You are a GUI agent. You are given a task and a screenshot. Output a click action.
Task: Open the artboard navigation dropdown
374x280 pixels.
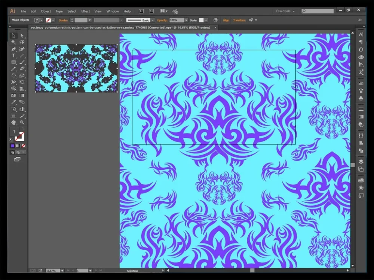tap(90, 271)
